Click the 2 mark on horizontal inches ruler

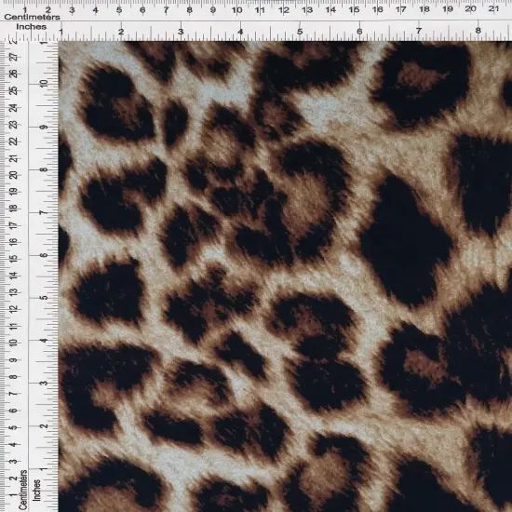click(x=121, y=32)
